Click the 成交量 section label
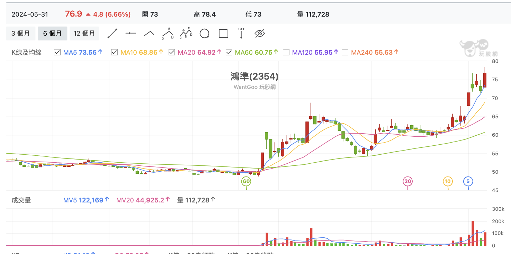511x254 pixels. [x=21, y=200]
